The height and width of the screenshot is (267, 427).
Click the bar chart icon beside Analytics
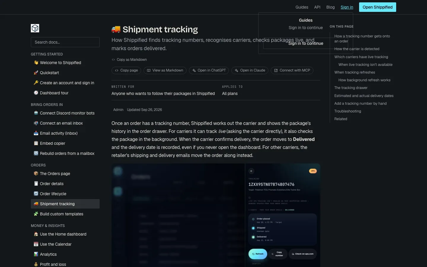click(x=36, y=254)
